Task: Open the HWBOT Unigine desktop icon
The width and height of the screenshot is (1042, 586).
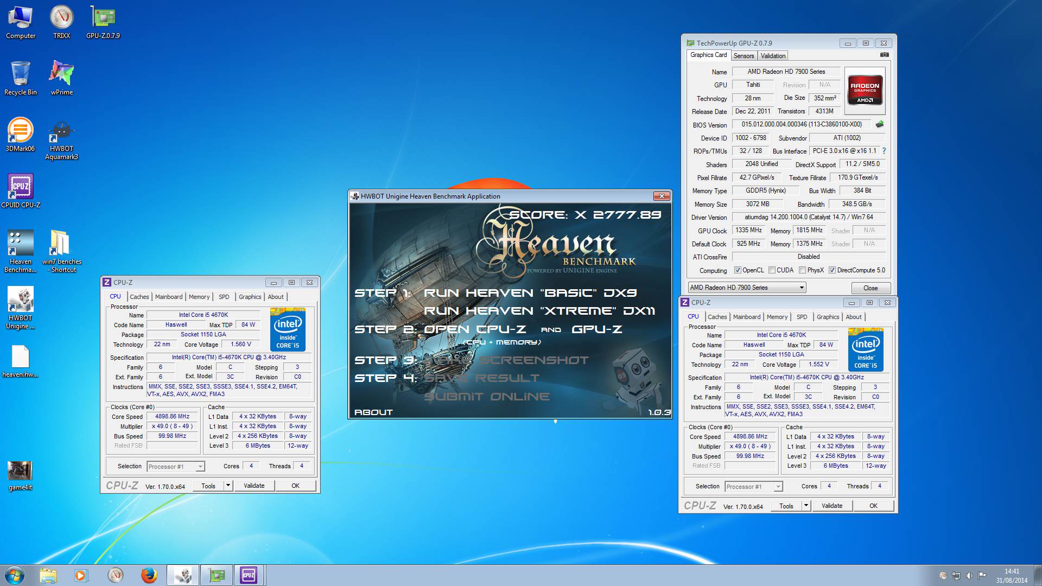Action: [x=21, y=308]
